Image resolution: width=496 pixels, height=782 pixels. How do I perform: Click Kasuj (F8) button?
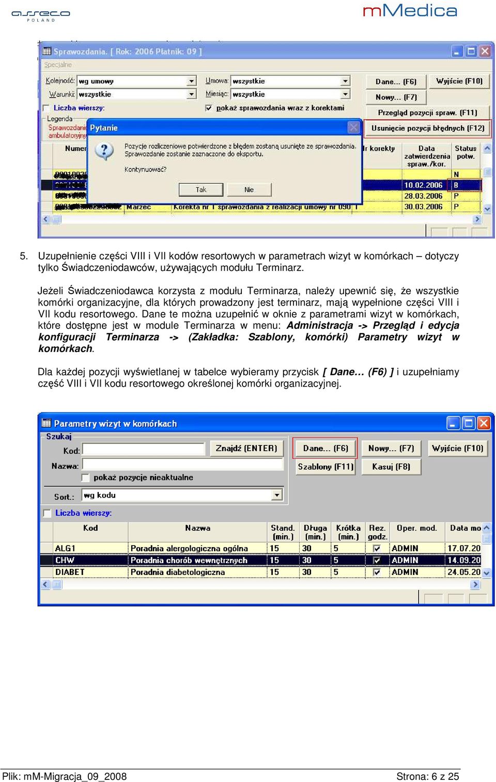point(391,467)
